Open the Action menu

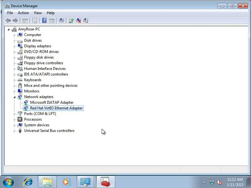(x=23, y=13)
